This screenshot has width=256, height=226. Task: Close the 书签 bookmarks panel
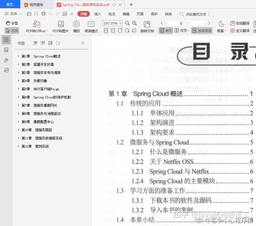pos(83,43)
